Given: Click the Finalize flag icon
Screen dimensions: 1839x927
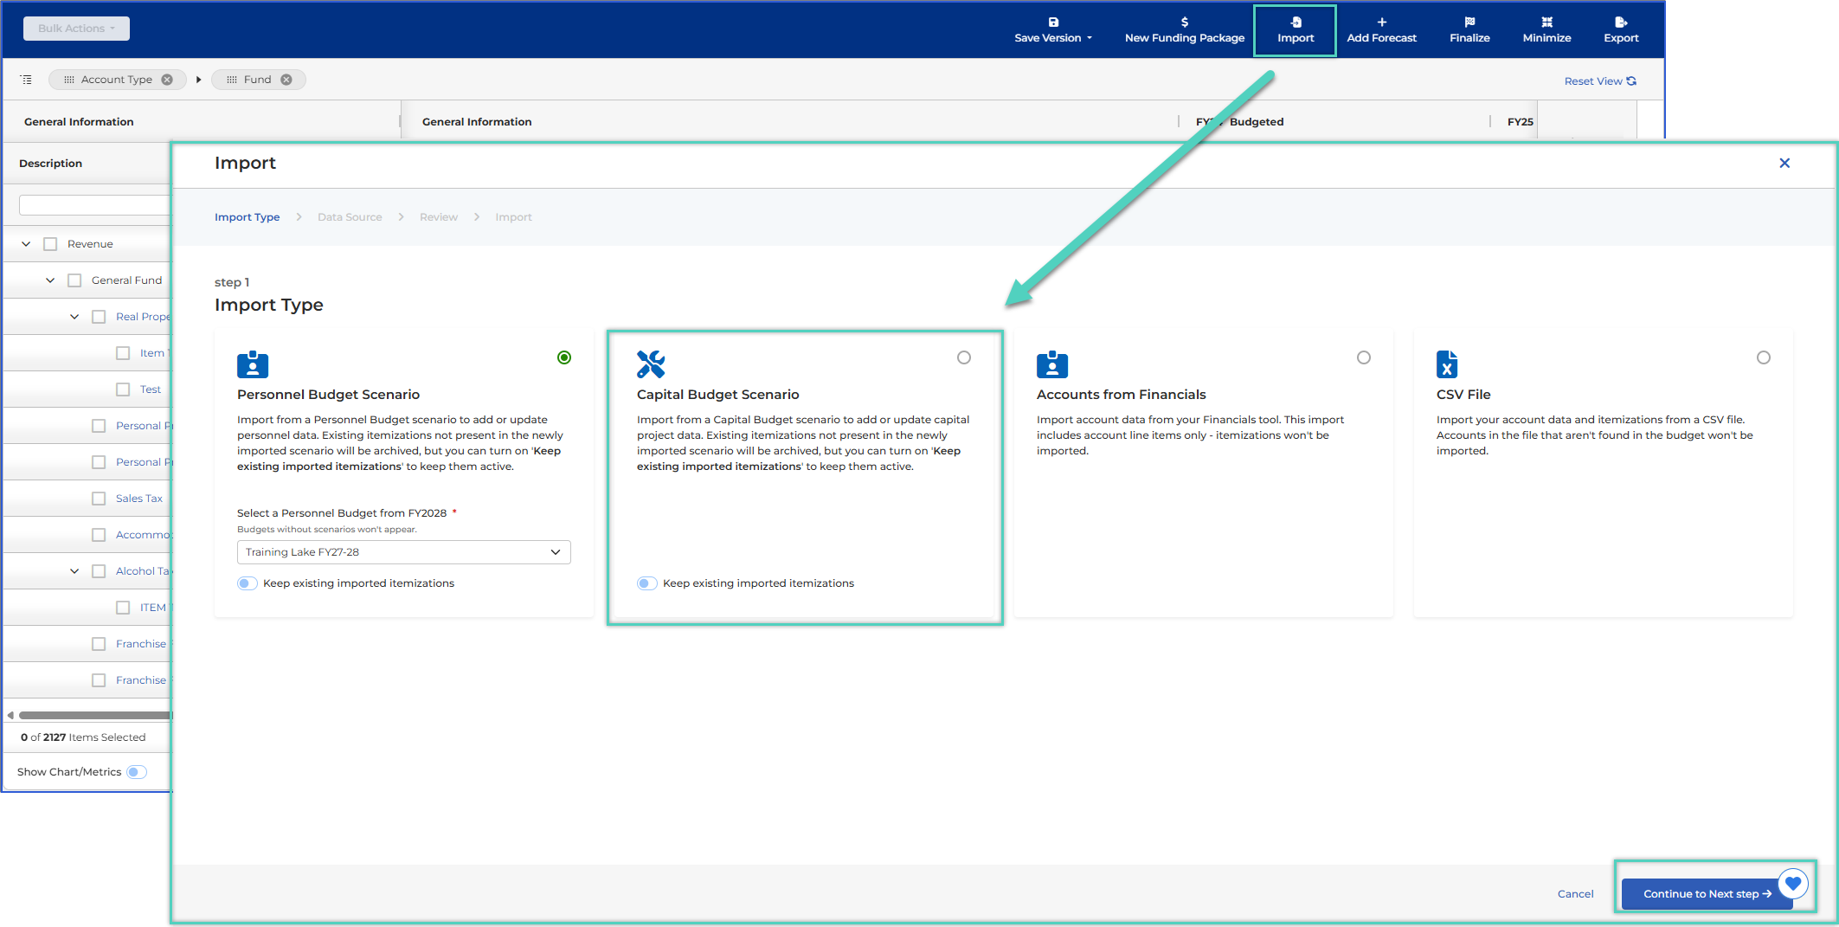Looking at the screenshot, I should 1469,23.
